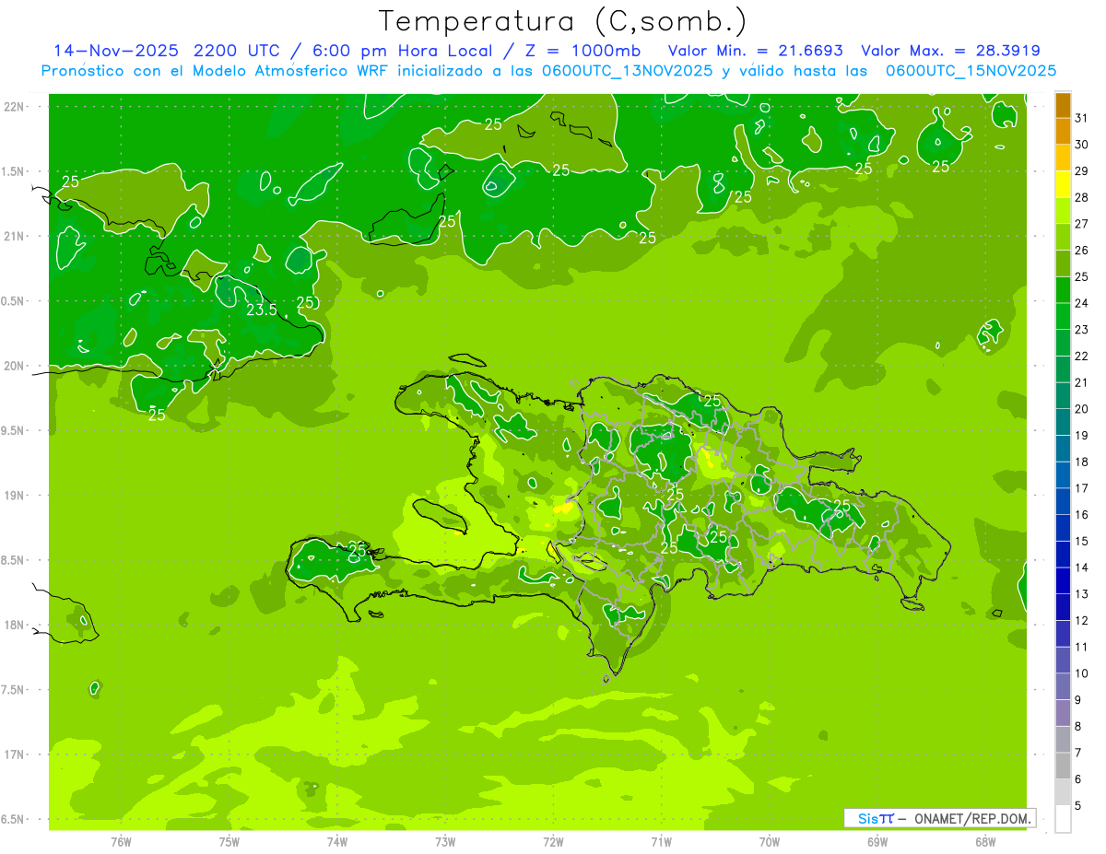Click the green legend swatch between 24 and 25

pos(1063,290)
